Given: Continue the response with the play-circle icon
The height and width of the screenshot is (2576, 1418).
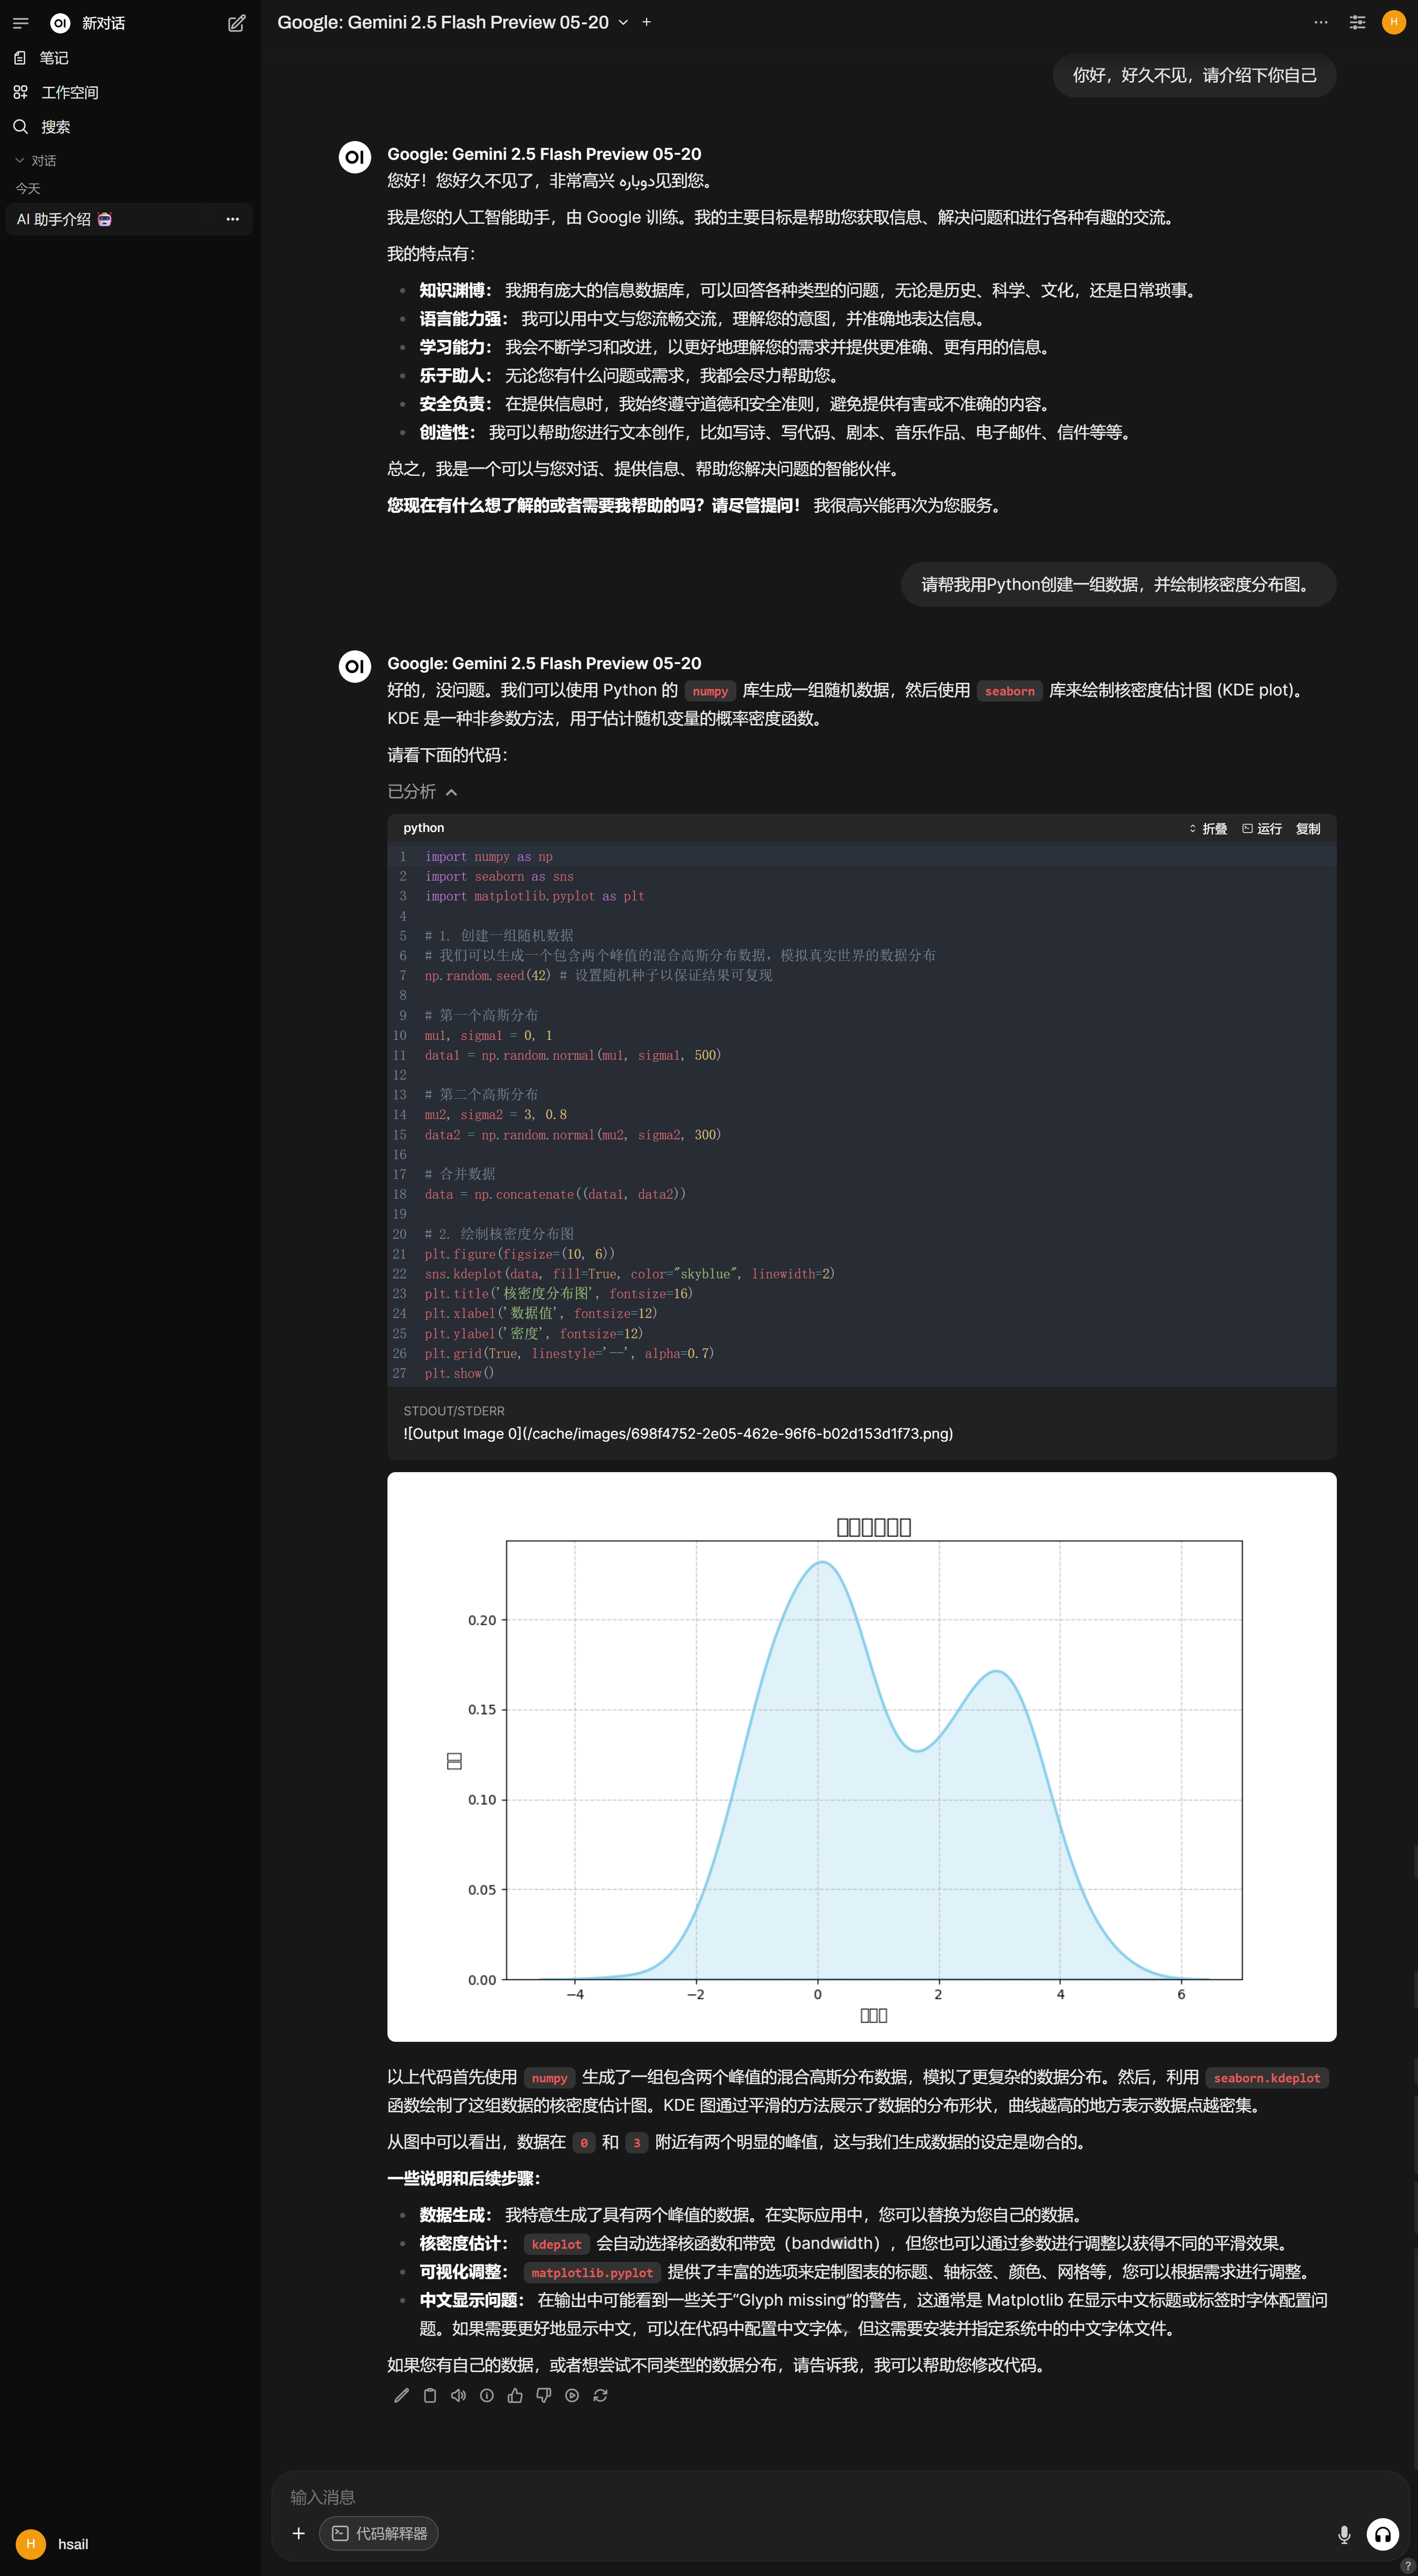Looking at the screenshot, I should tap(572, 2395).
